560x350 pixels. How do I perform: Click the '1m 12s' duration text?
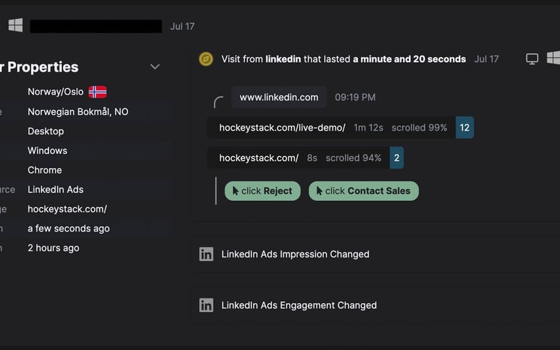pyautogui.click(x=368, y=127)
